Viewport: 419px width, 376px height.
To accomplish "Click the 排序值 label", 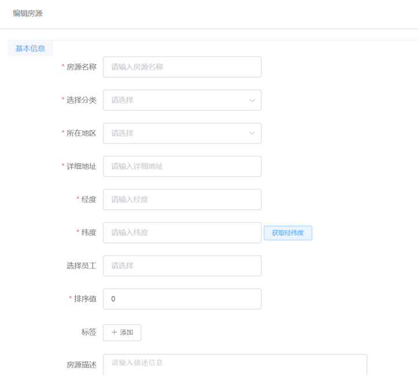I will pos(85,299).
